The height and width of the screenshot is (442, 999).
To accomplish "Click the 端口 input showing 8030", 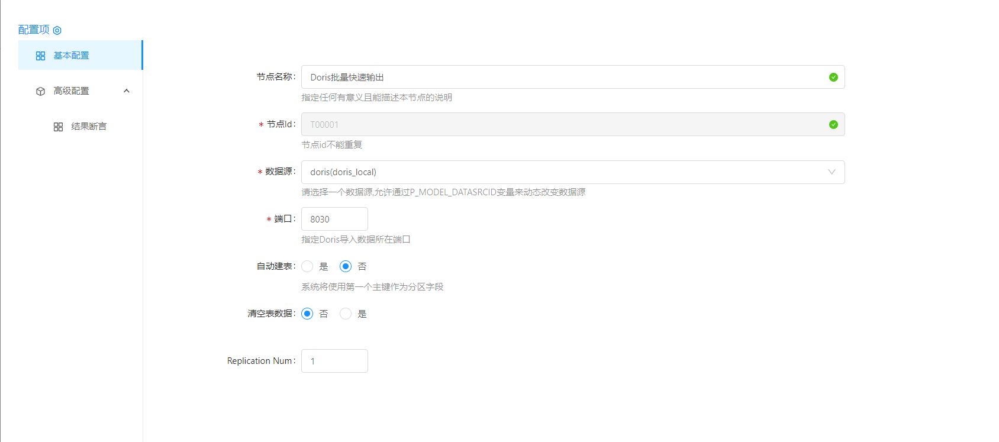I will click(334, 219).
